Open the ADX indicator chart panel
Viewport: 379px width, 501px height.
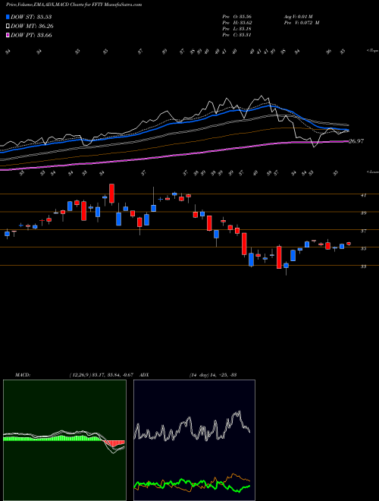tap(194, 440)
